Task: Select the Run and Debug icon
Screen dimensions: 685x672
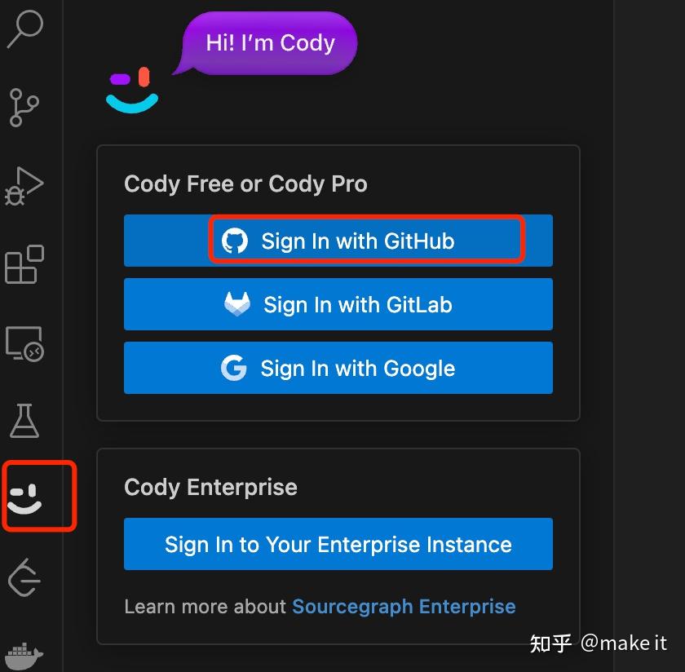Action: 24,186
